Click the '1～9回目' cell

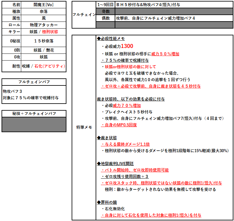(x=105, y=5)
